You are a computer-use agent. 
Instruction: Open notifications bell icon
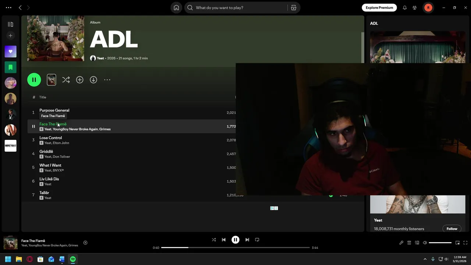(405, 8)
